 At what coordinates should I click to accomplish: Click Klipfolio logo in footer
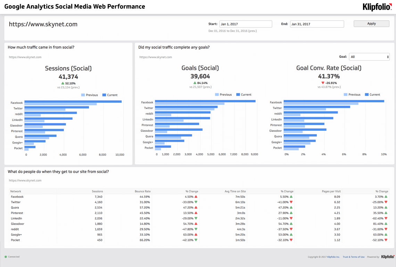(x=388, y=257)
